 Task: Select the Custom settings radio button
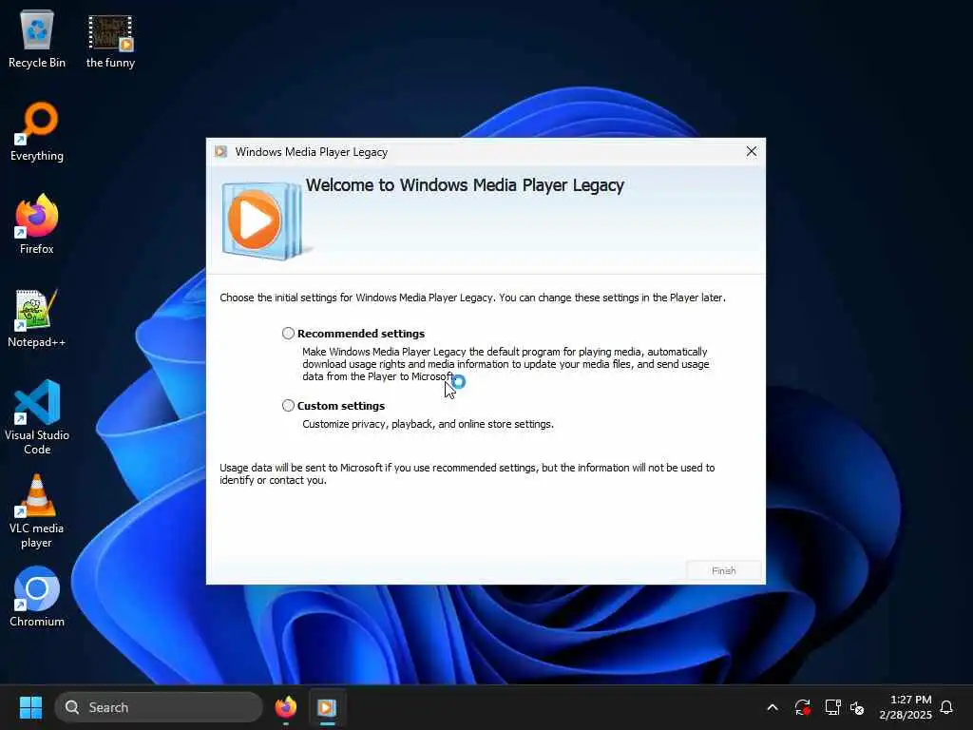click(288, 405)
